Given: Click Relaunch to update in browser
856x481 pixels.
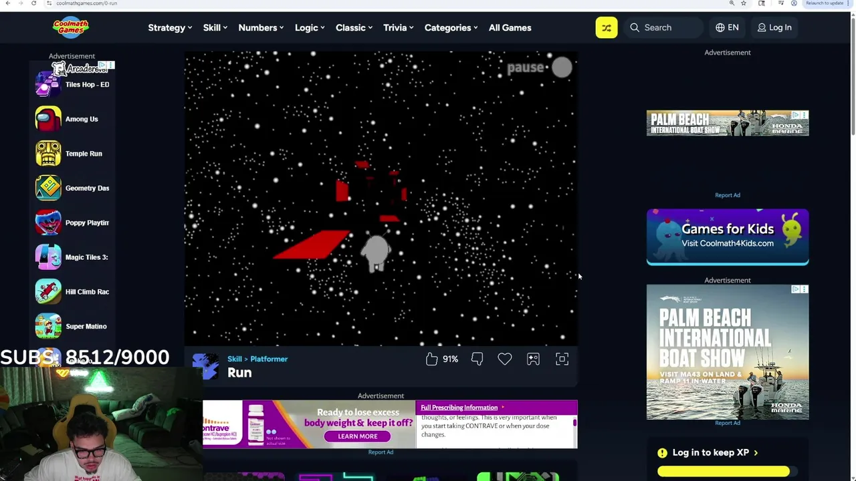Looking at the screenshot, I should 825,3.
